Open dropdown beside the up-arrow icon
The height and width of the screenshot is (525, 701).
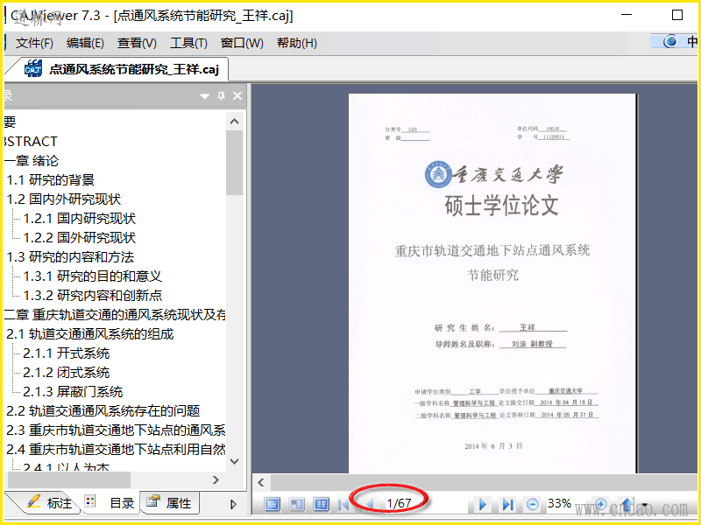pyautogui.click(x=644, y=506)
